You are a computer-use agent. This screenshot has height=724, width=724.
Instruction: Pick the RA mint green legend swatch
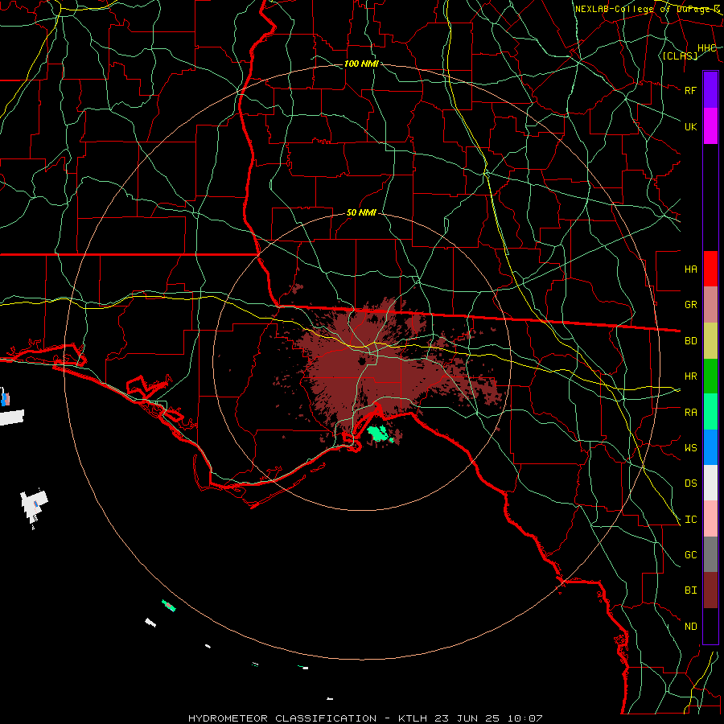pos(710,412)
